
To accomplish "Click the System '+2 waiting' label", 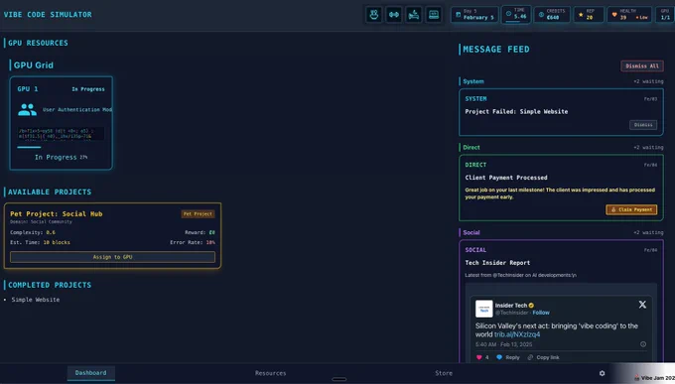I will pyautogui.click(x=648, y=81).
